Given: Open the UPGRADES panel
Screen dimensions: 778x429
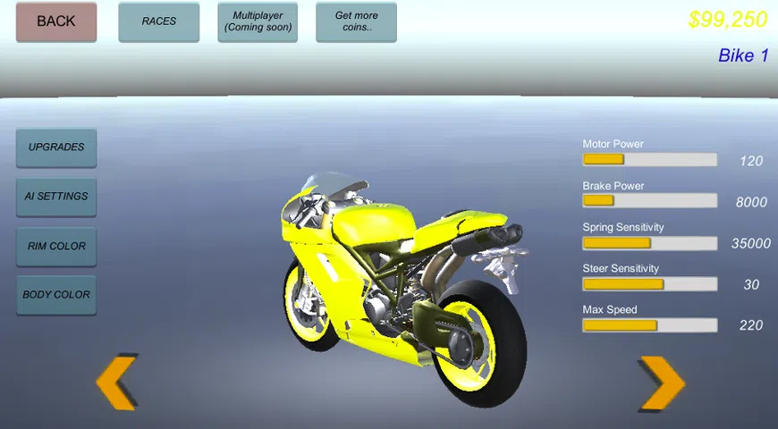Looking at the screenshot, I should (x=56, y=147).
